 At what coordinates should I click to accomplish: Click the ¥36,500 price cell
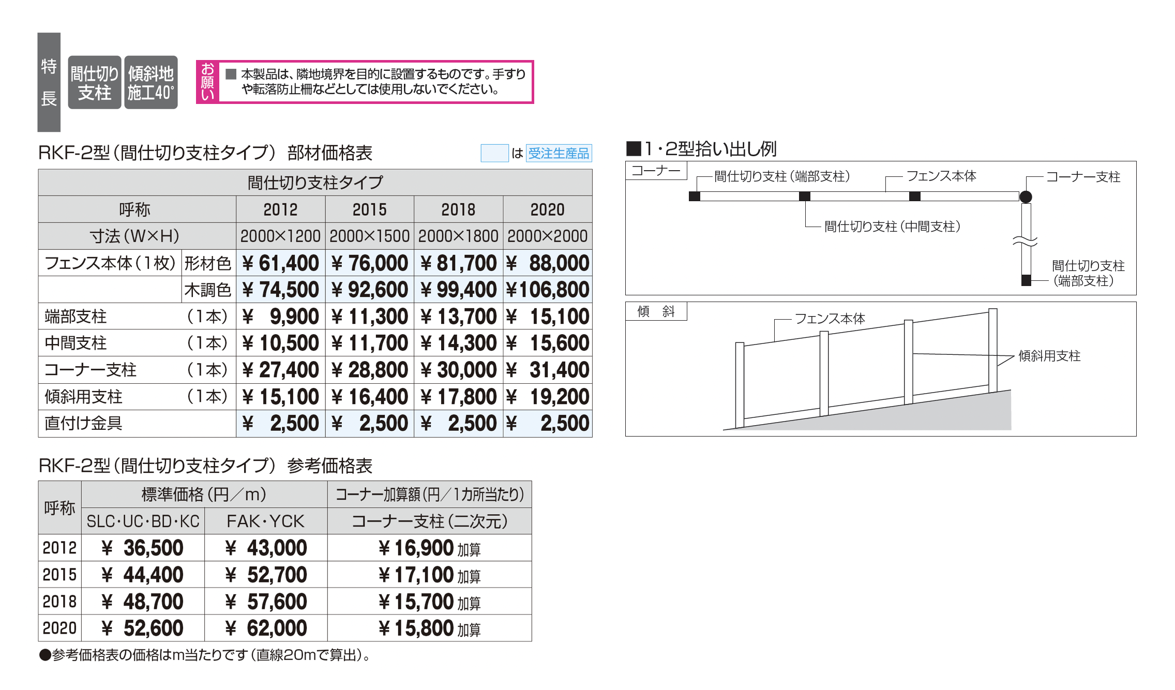click(x=143, y=548)
